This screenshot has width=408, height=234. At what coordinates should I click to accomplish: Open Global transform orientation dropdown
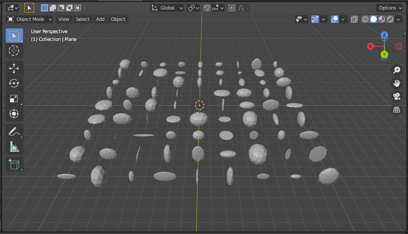(167, 8)
